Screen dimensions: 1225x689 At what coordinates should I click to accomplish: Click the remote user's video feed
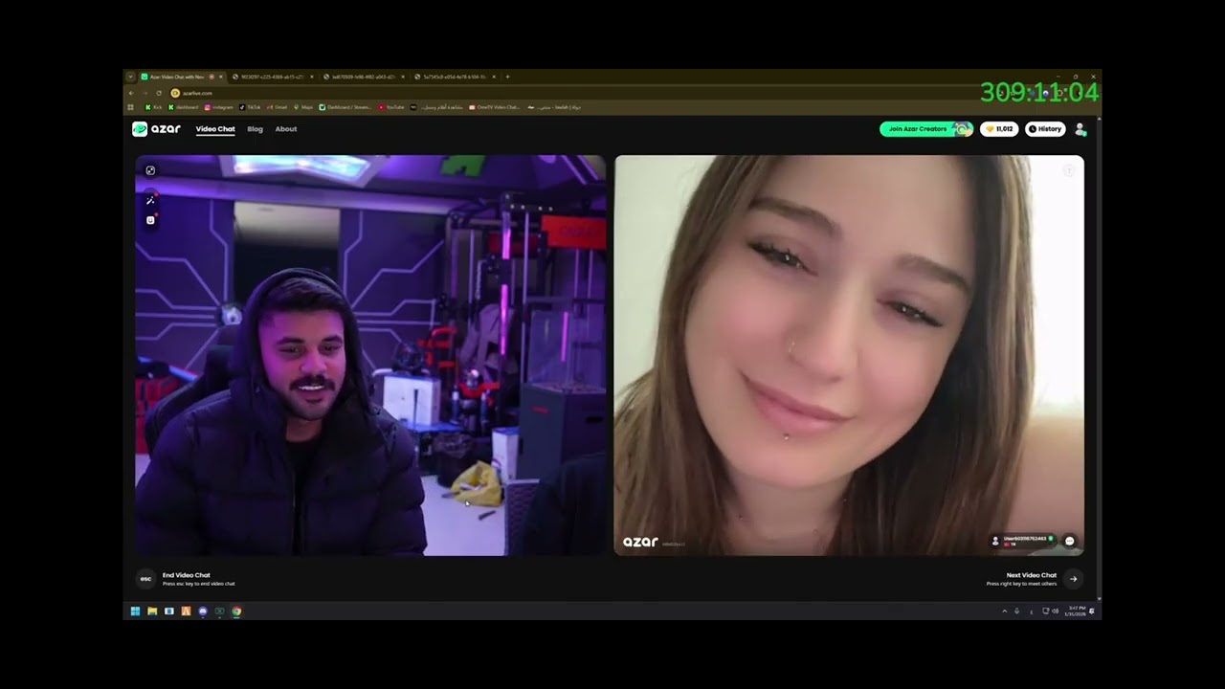[849, 355]
